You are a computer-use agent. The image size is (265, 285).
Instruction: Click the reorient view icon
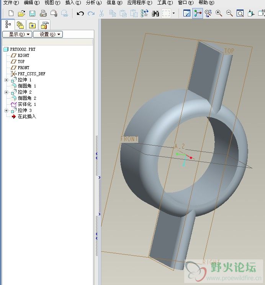(x=251, y=13)
